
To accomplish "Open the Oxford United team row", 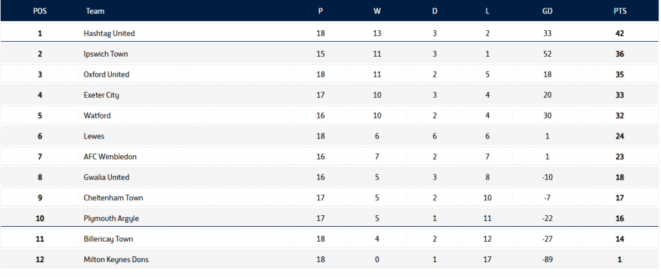I will (x=107, y=75).
